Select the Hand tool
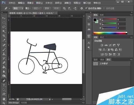 pos(4,99)
